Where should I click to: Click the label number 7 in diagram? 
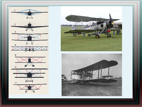(x=16, y=83)
